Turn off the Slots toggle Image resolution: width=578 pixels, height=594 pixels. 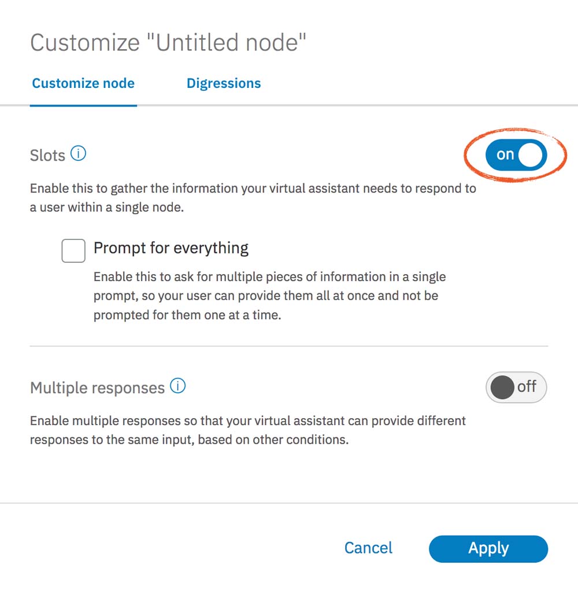pos(516,154)
